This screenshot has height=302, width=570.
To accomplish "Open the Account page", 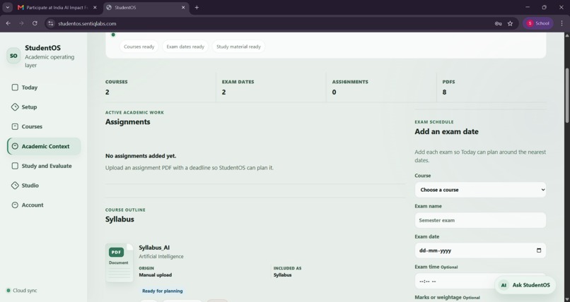I will pos(44,205).
